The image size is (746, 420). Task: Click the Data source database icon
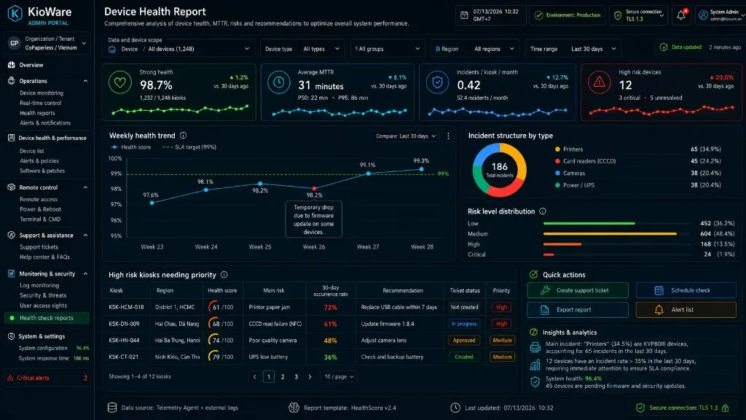(x=111, y=408)
